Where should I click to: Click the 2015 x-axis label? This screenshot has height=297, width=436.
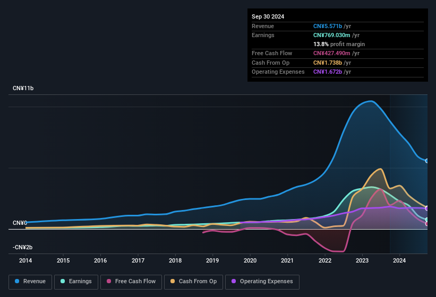pyautogui.click(x=63, y=260)
